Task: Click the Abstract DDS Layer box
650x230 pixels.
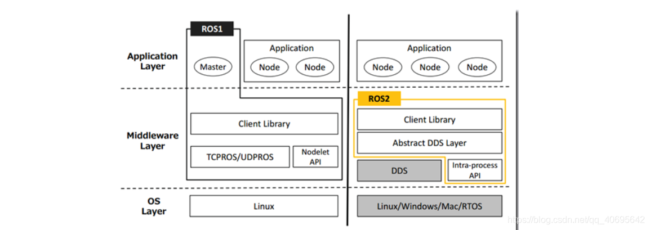Action: [x=429, y=143]
